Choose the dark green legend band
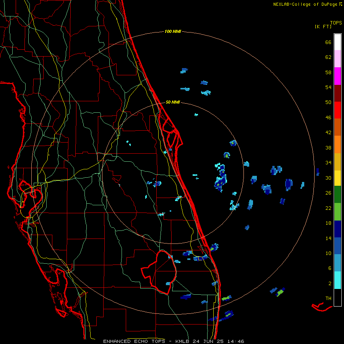 (338, 195)
